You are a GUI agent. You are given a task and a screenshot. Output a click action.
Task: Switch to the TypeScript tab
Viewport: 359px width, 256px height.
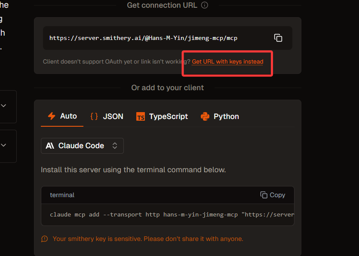point(162,116)
